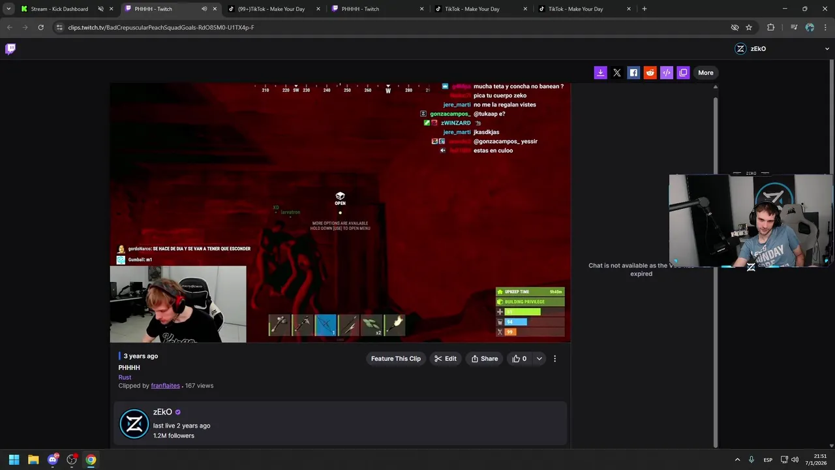Screen dimensions: 835x470
Task: Open the zEkO account menu dropdown
Action: 827,49
